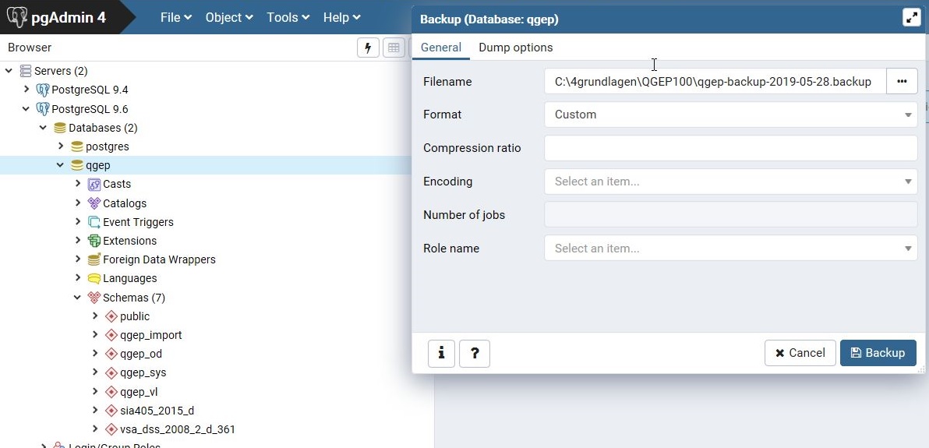Screen dimensions: 929x448
Task: Click the public schema diamond icon
Action: [111, 316]
